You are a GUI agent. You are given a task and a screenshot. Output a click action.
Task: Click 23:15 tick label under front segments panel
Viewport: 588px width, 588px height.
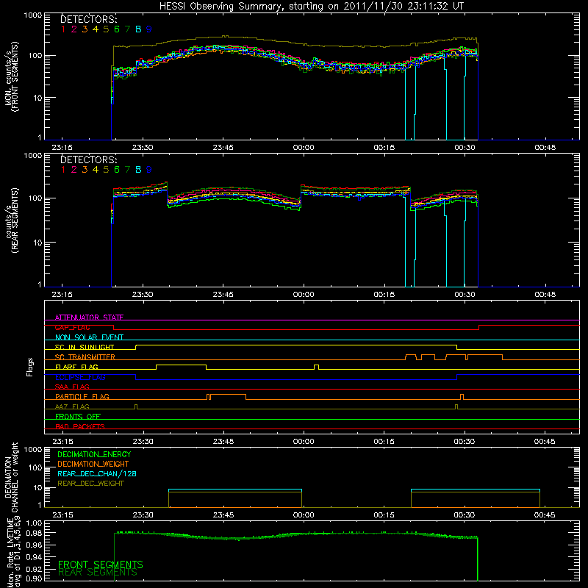point(62,148)
